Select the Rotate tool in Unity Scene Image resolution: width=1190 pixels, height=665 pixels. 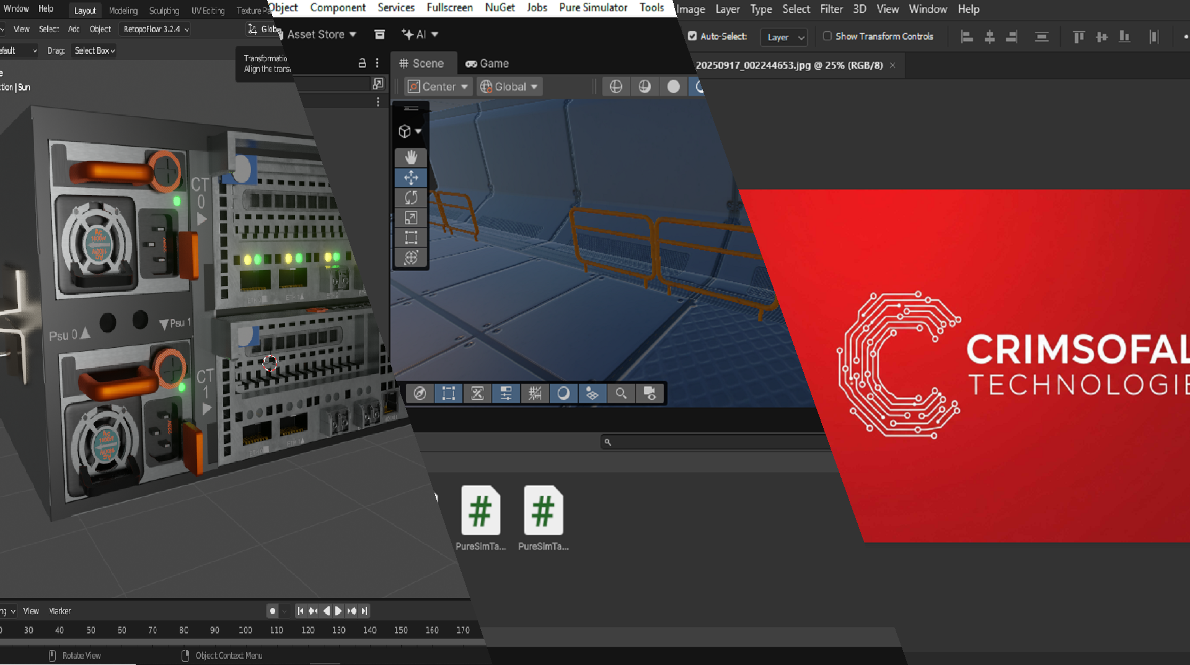pyautogui.click(x=411, y=198)
